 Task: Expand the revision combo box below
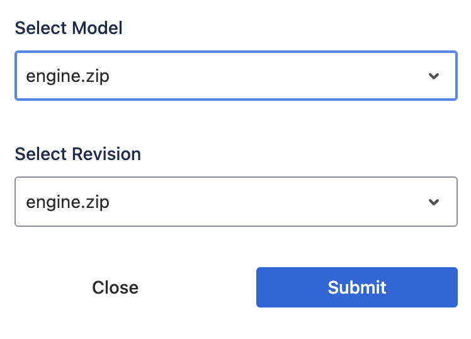[235, 202]
